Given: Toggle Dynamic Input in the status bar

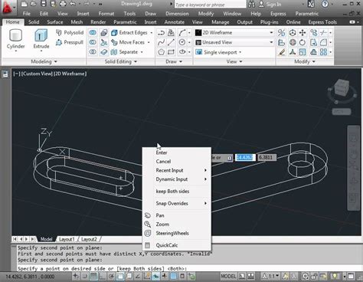Looking at the screenshot, I should 155,276.
